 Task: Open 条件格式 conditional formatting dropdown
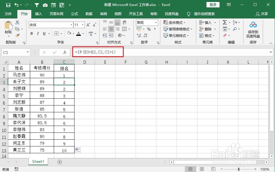pyautogui.click(x=174, y=23)
